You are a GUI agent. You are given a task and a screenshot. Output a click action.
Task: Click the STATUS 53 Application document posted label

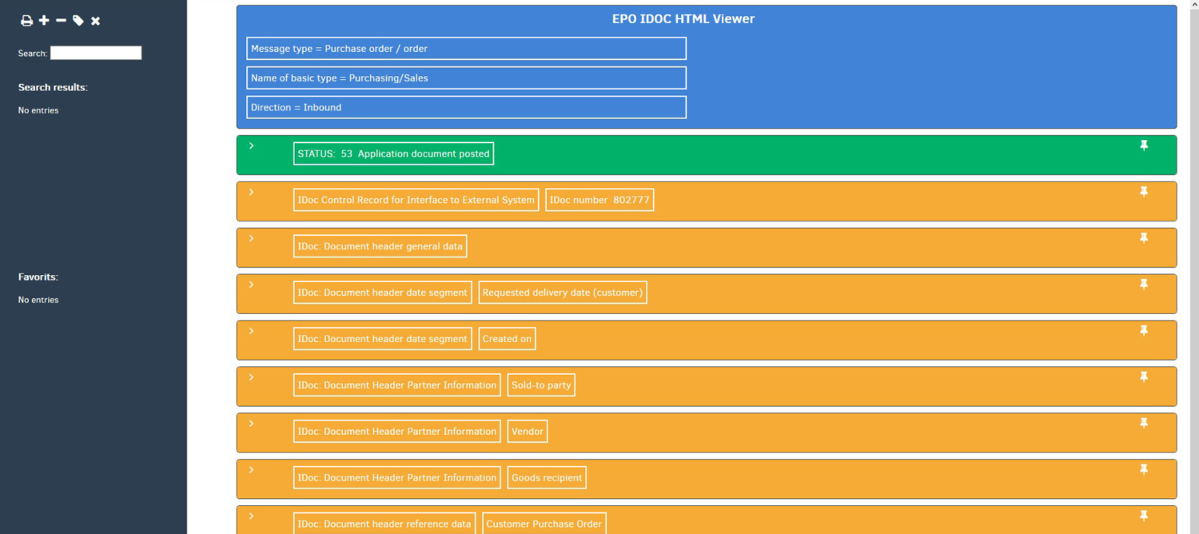click(x=392, y=153)
